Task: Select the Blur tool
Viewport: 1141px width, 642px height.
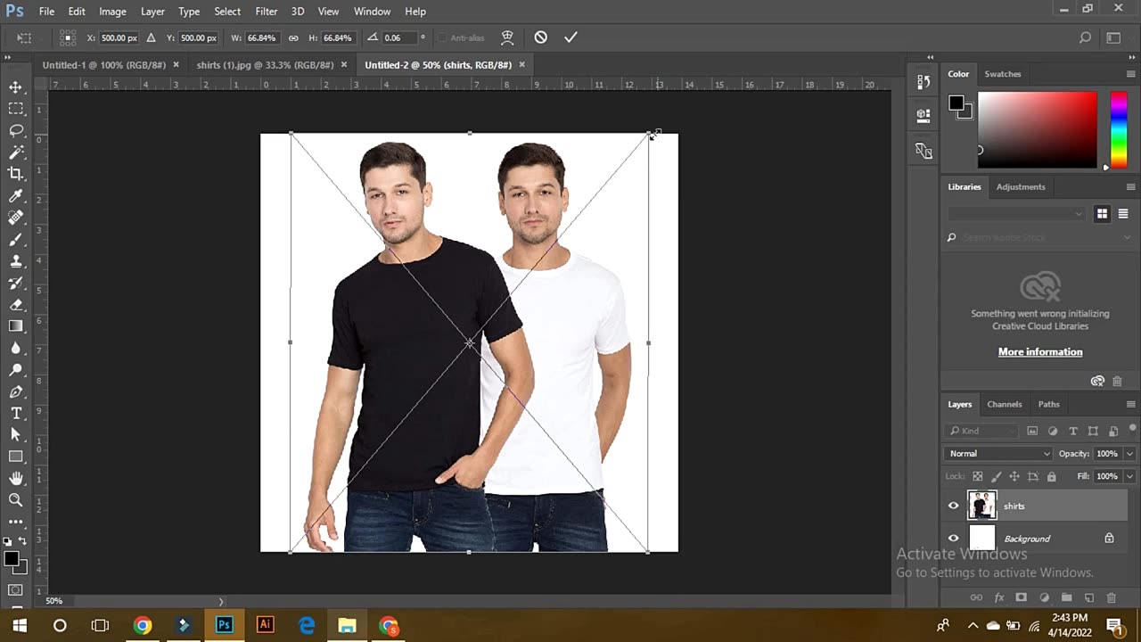Action: (x=16, y=349)
